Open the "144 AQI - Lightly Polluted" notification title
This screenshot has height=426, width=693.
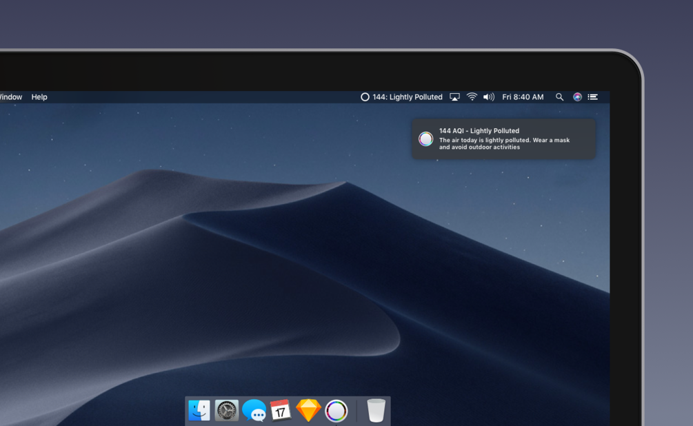(x=479, y=131)
